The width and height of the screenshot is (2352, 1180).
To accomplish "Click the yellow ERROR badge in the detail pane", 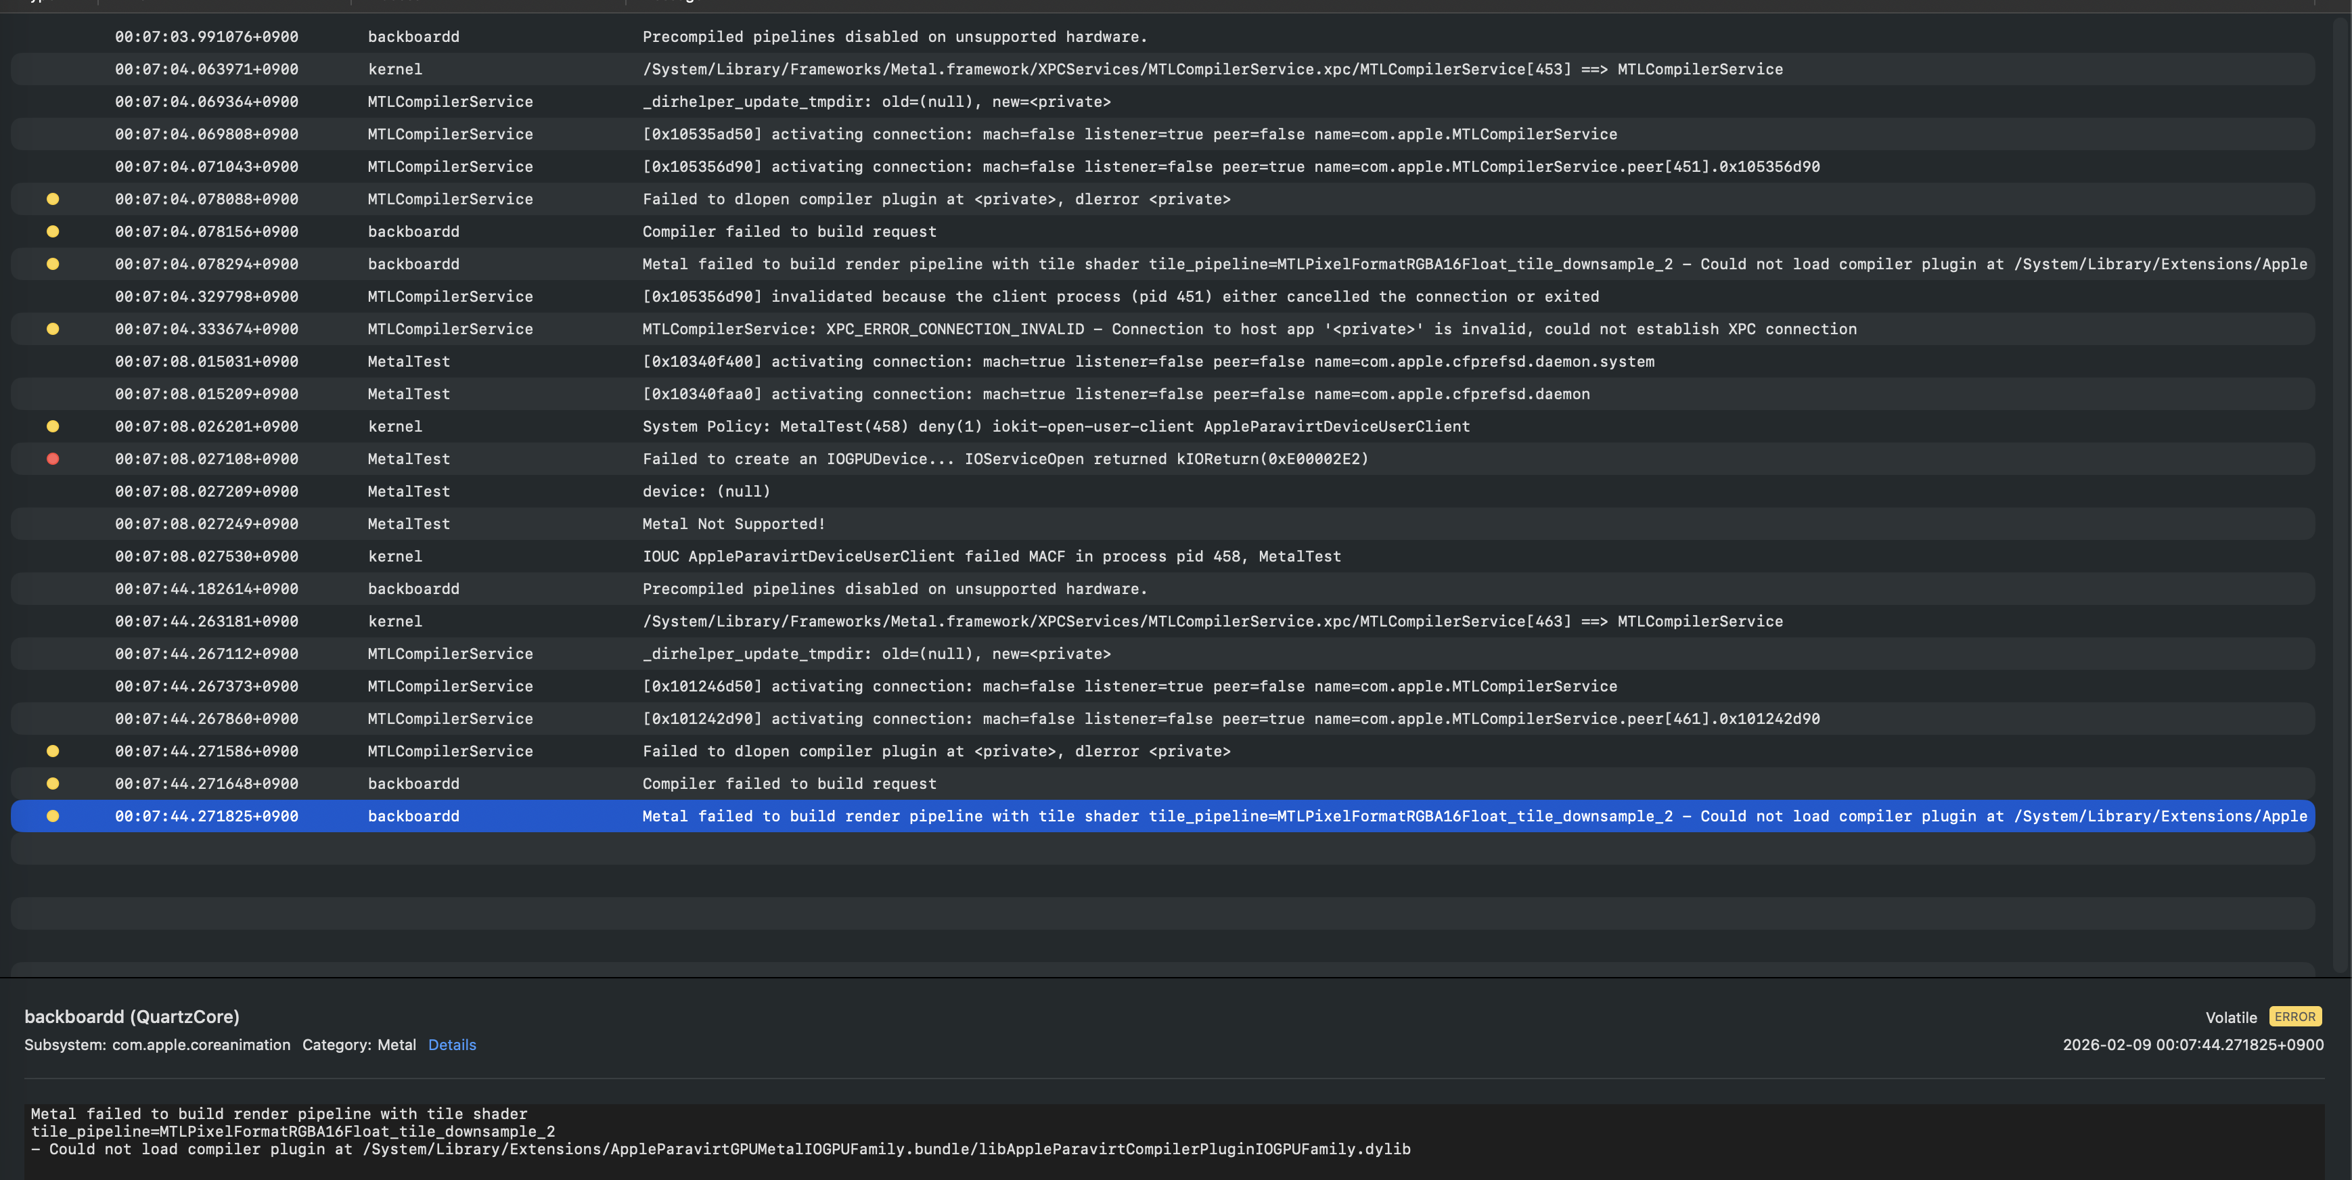I will pos(2294,1016).
